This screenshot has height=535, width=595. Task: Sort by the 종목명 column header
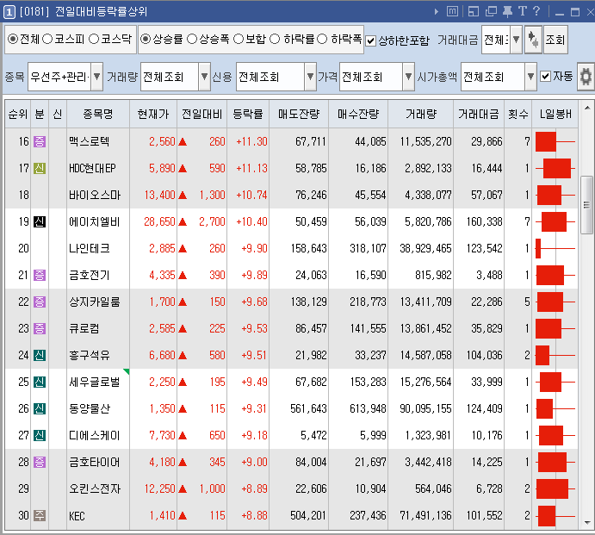click(x=98, y=114)
